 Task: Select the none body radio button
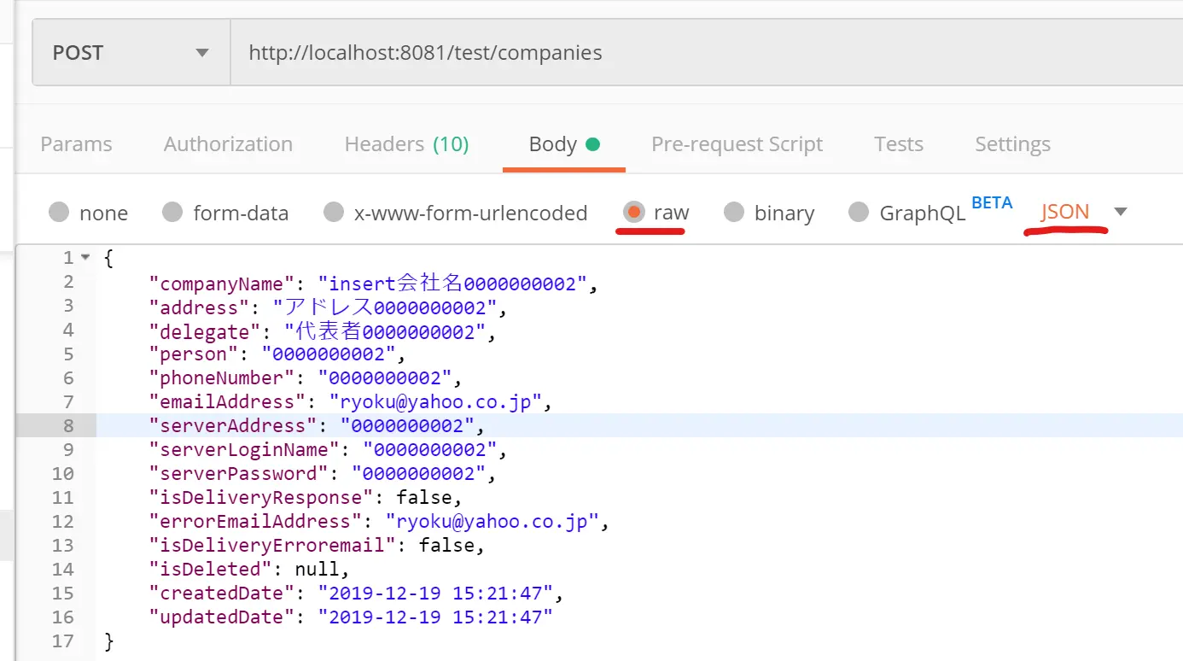click(59, 212)
